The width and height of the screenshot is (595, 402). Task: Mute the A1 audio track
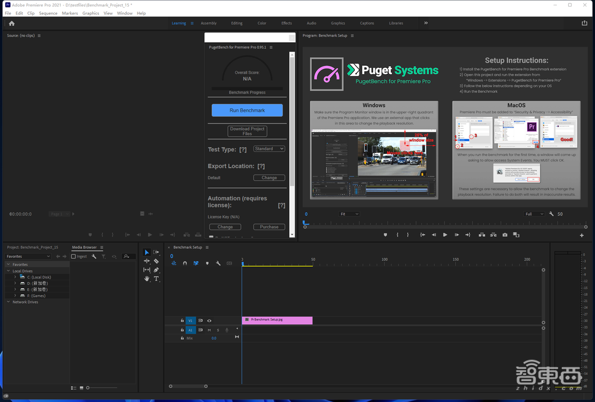pyautogui.click(x=209, y=330)
